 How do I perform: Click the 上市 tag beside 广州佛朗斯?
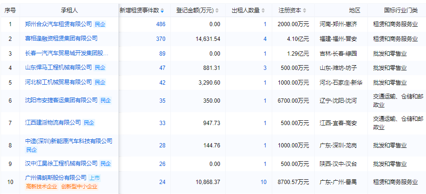tap(95, 178)
